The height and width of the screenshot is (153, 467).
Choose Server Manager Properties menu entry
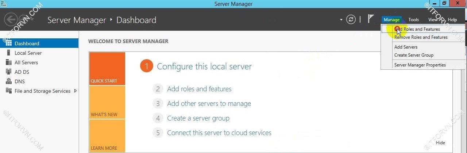pos(420,65)
